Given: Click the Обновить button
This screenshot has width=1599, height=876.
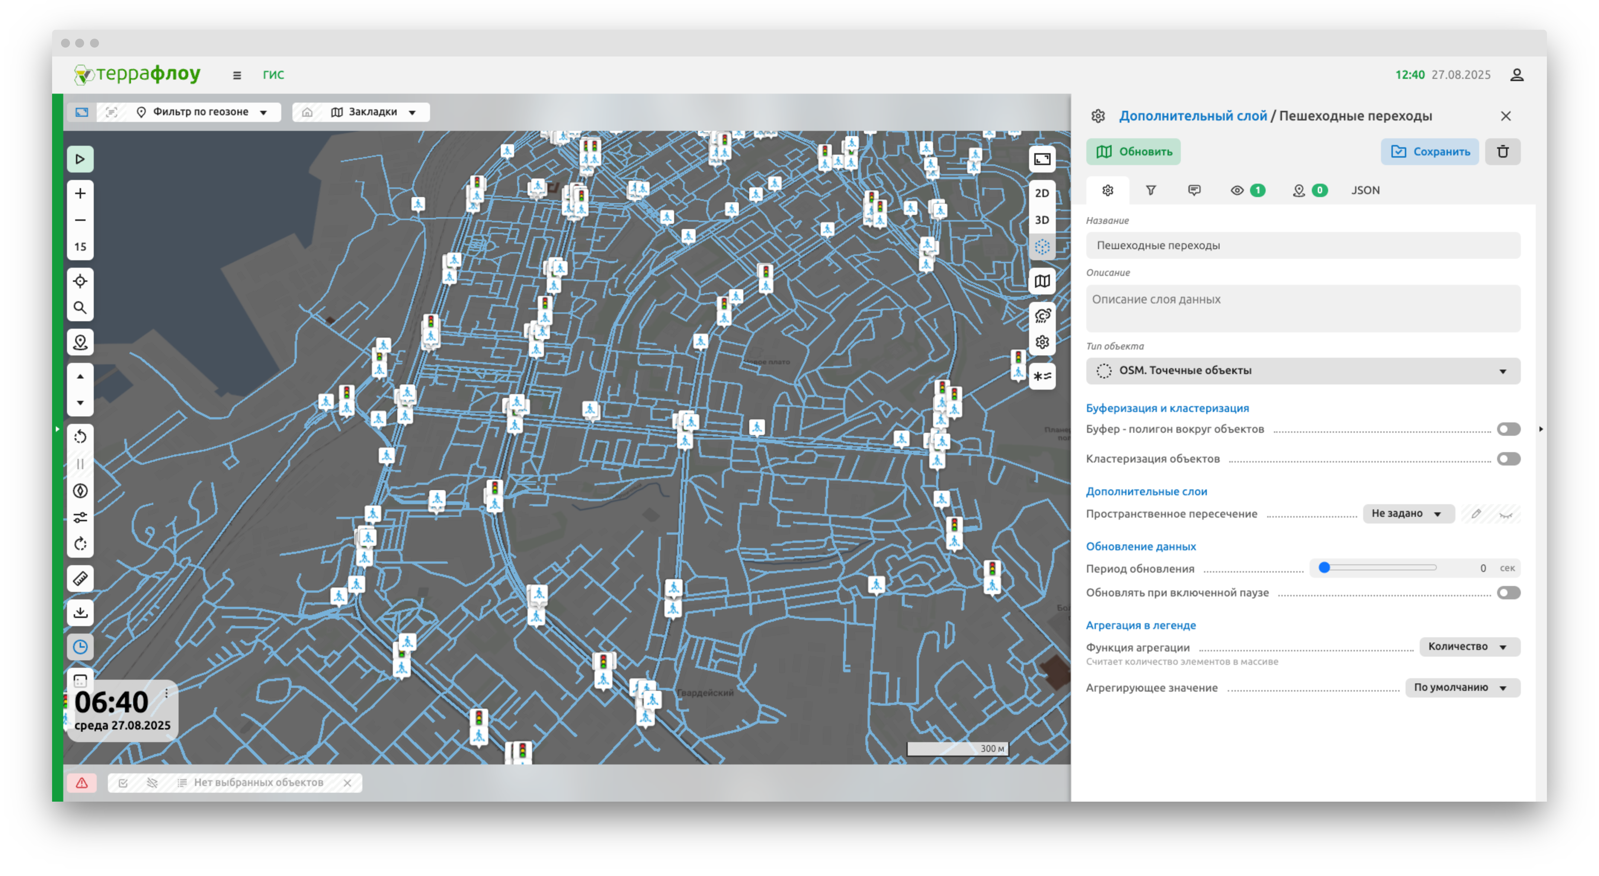Looking at the screenshot, I should coord(1133,152).
